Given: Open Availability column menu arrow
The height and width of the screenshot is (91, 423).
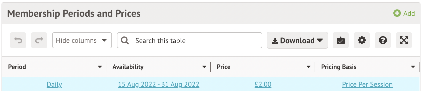Looking at the screenshot, I should [x=204, y=67].
